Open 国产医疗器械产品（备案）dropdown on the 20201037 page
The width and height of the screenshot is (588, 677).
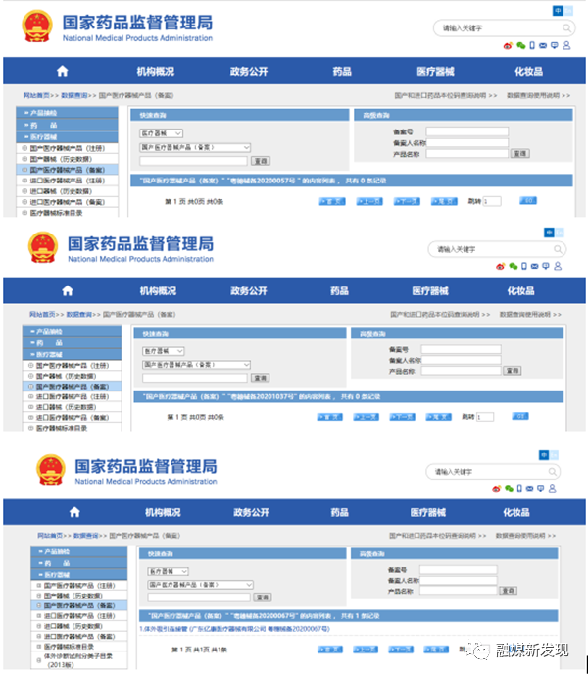point(196,365)
